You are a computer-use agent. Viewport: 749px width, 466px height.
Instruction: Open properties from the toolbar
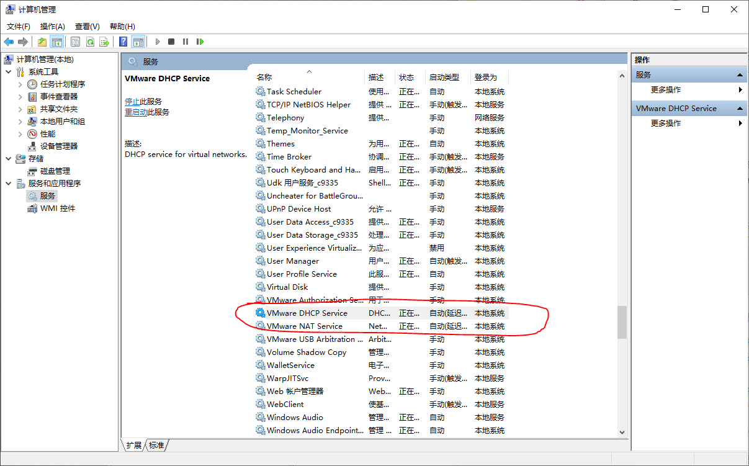coord(74,42)
